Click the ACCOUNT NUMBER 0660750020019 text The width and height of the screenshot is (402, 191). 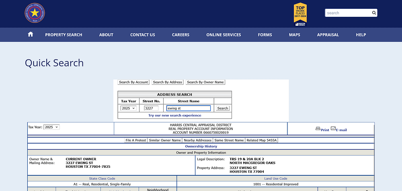201,133
